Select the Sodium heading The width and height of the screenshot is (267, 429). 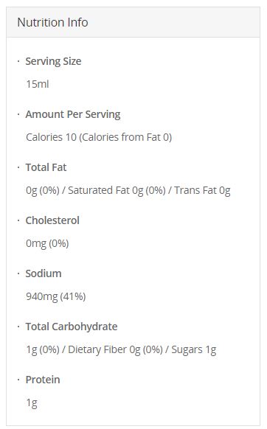point(44,273)
